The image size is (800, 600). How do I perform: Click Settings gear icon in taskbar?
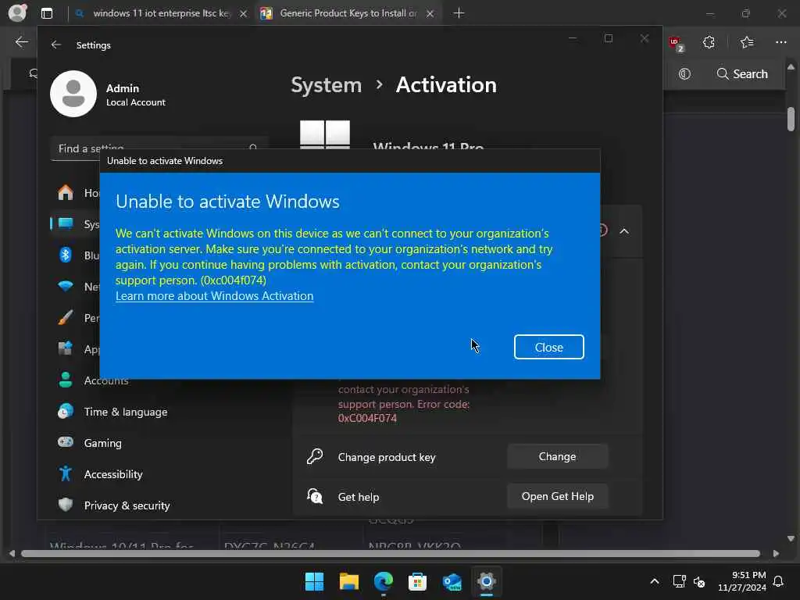tap(486, 581)
